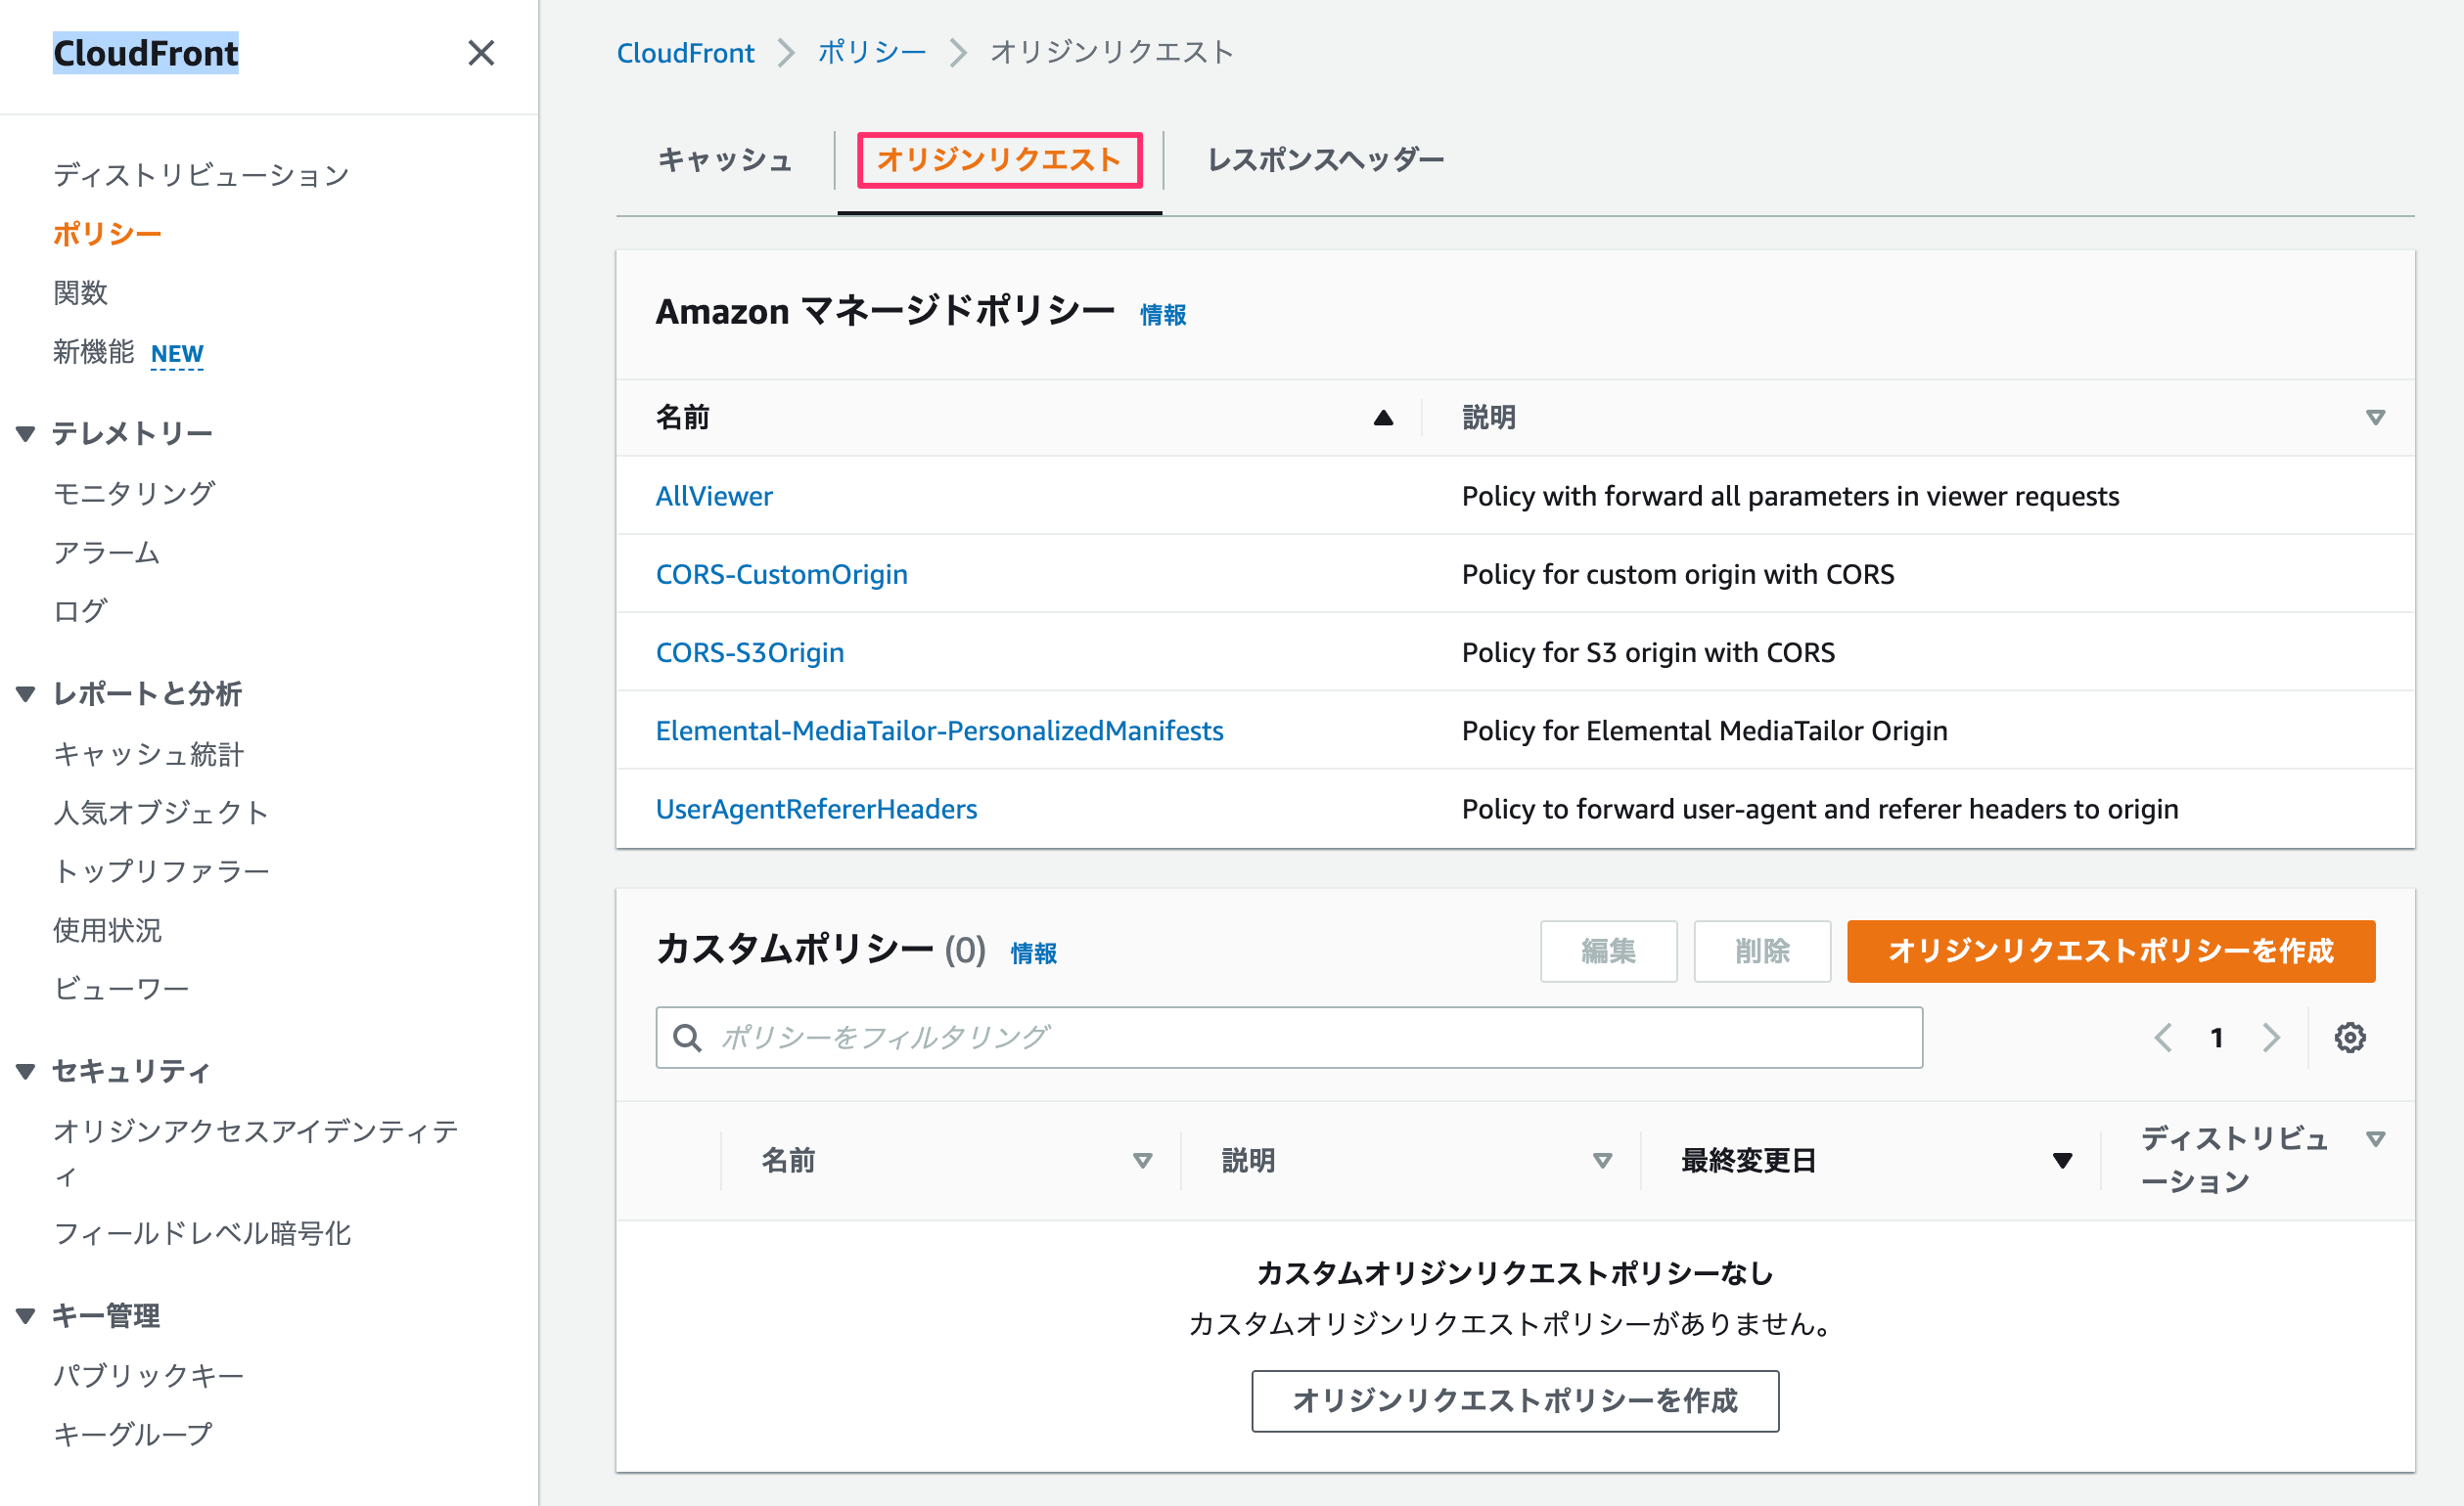Click the 削除 button
The width and height of the screenshot is (2464, 1506).
click(1763, 951)
